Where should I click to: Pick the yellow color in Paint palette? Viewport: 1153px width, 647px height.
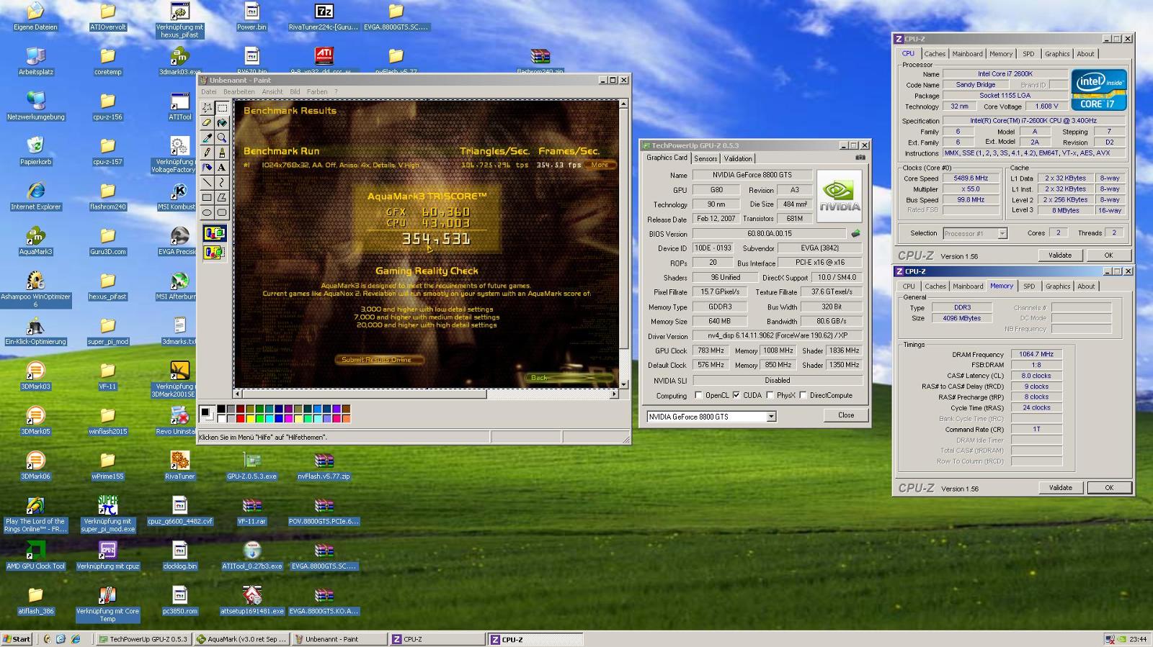coord(250,418)
